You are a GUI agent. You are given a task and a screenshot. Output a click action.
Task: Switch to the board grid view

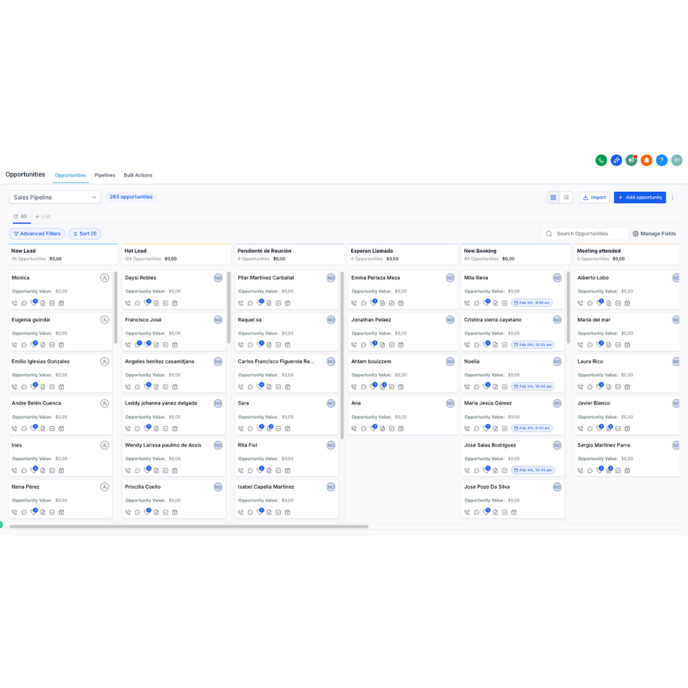(x=554, y=197)
